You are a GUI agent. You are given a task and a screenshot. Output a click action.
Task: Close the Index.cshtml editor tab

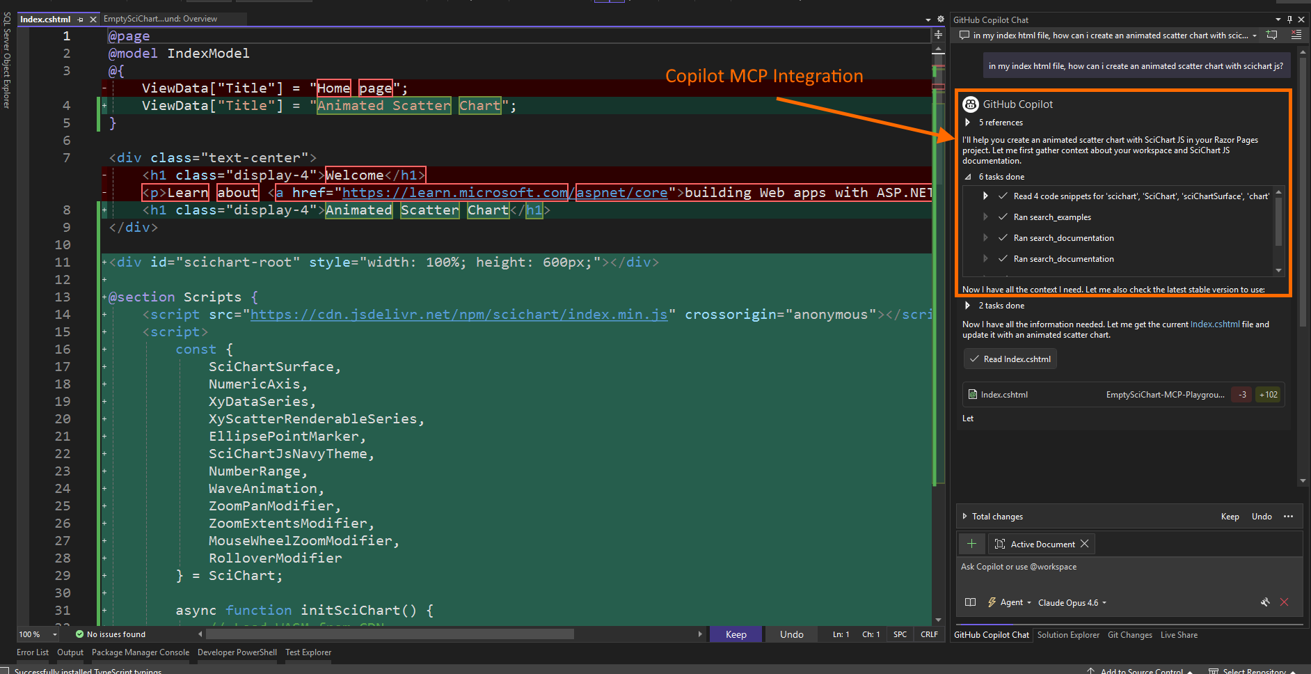93,19
